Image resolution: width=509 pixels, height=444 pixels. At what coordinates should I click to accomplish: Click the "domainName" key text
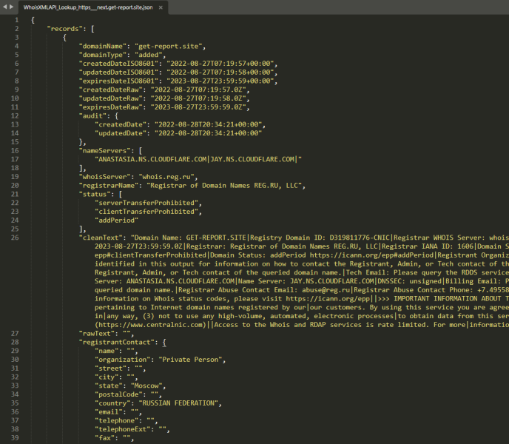(102, 46)
